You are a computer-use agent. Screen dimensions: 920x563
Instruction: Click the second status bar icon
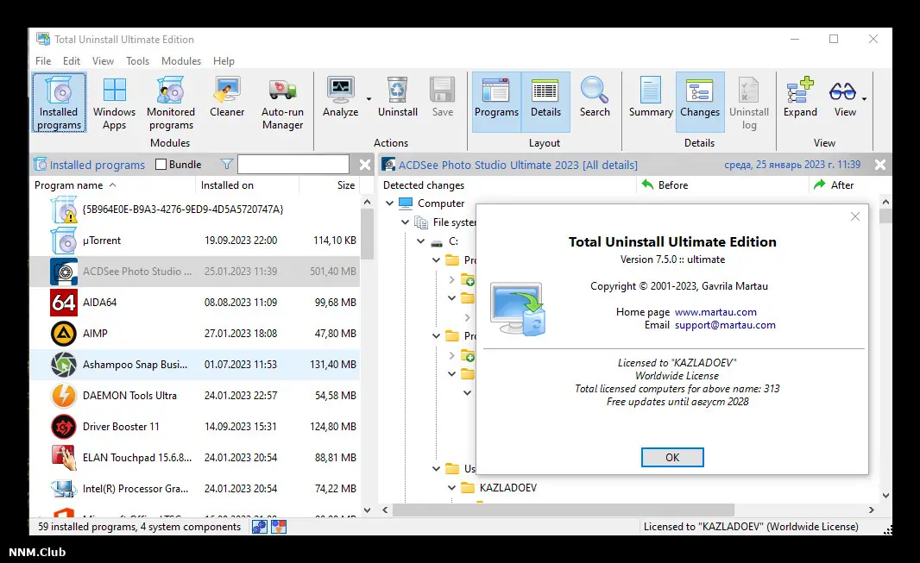[279, 527]
